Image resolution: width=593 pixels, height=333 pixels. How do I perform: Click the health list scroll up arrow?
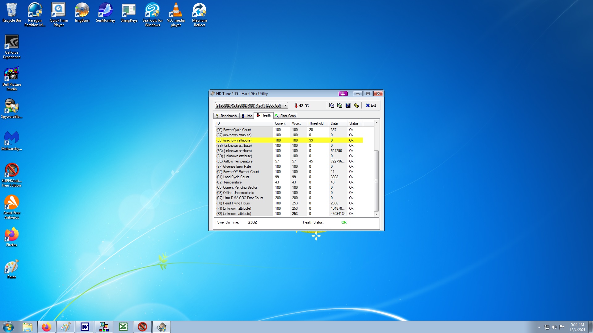(x=376, y=123)
